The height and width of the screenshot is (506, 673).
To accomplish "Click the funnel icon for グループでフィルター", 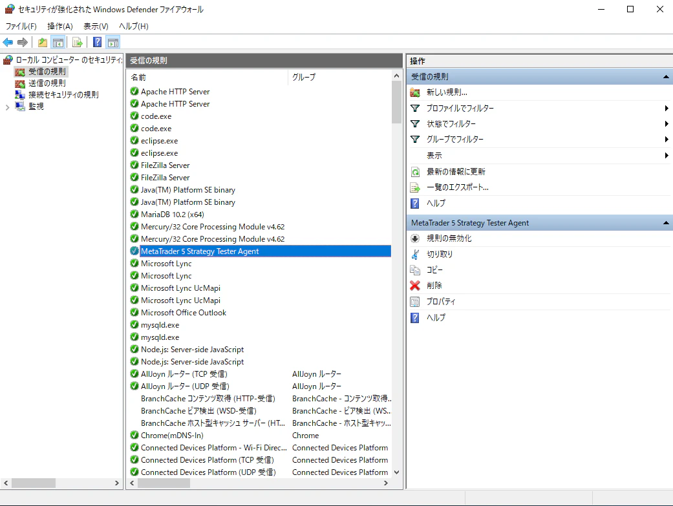I will (x=415, y=139).
